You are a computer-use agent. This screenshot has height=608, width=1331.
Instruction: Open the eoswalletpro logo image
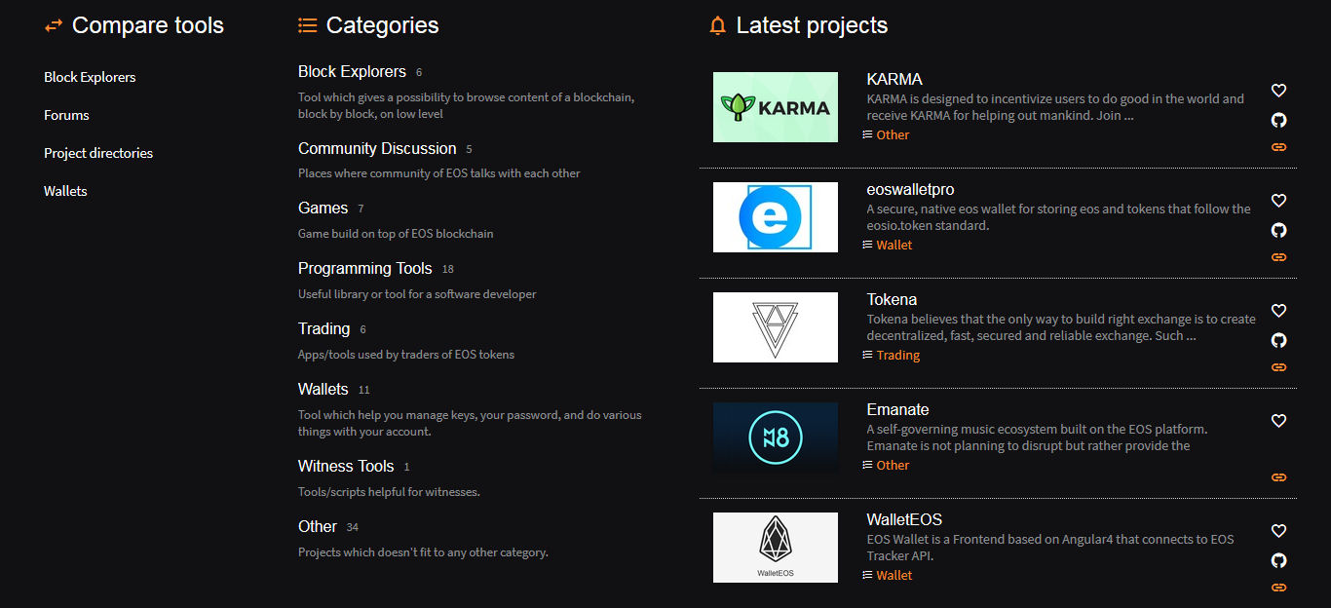pos(775,216)
